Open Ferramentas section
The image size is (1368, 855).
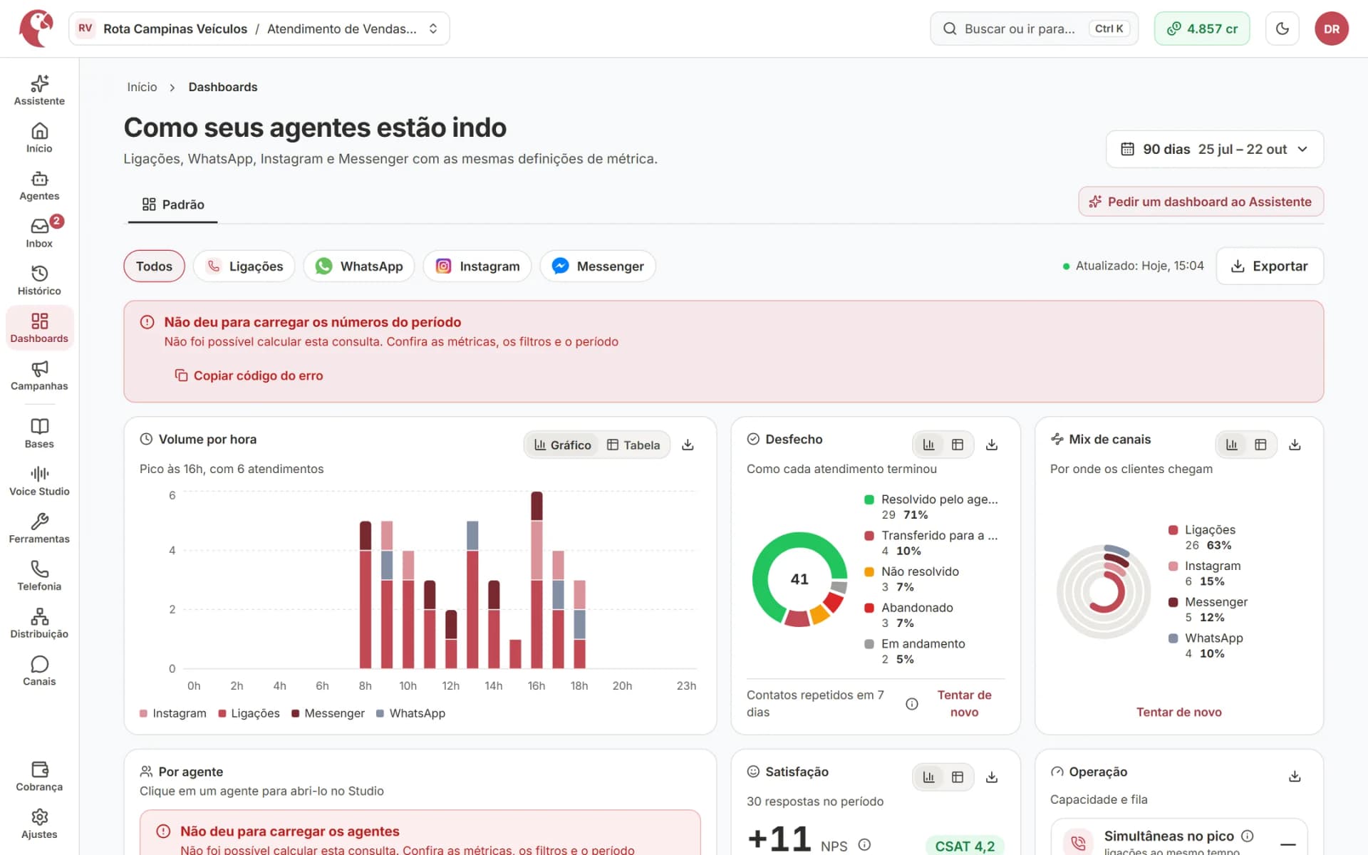pyautogui.click(x=39, y=529)
